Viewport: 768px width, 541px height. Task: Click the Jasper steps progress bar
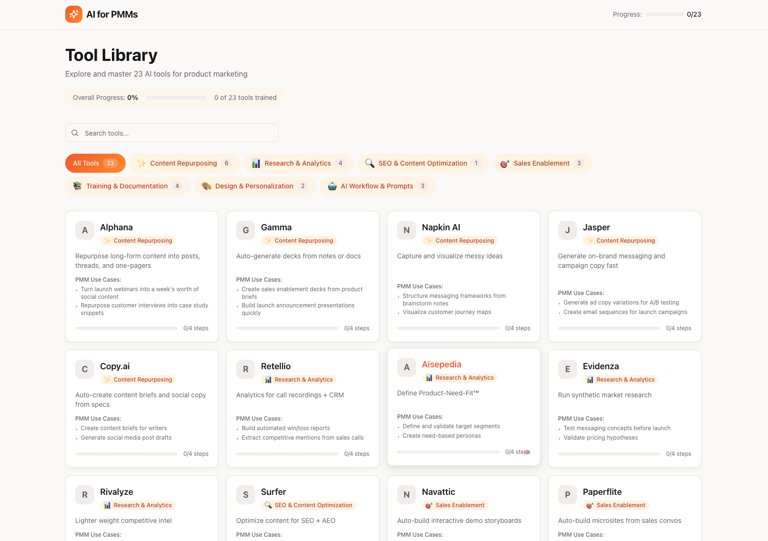pos(609,328)
